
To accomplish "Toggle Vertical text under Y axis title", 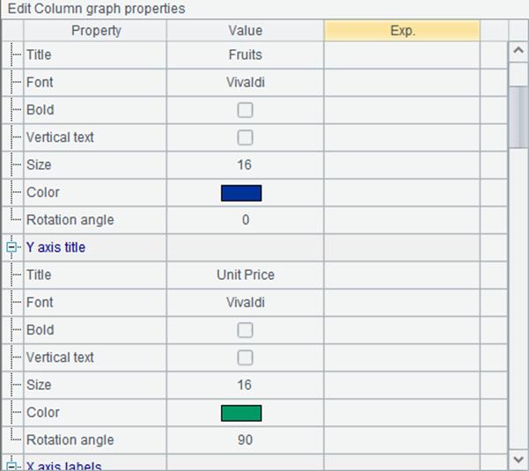I will [x=245, y=357].
